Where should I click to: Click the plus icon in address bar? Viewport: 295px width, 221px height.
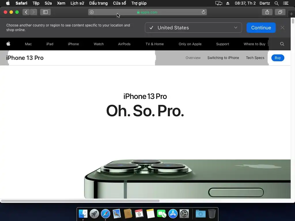point(92,12)
